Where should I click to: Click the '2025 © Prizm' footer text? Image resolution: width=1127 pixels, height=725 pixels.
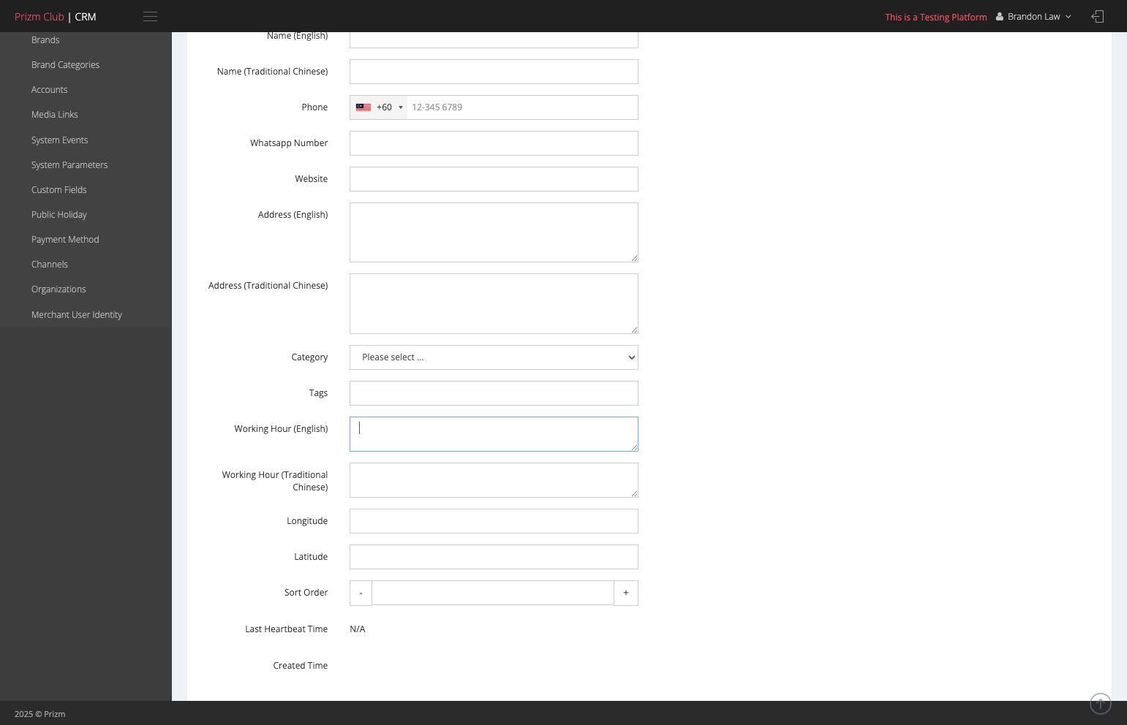coord(40,714)
